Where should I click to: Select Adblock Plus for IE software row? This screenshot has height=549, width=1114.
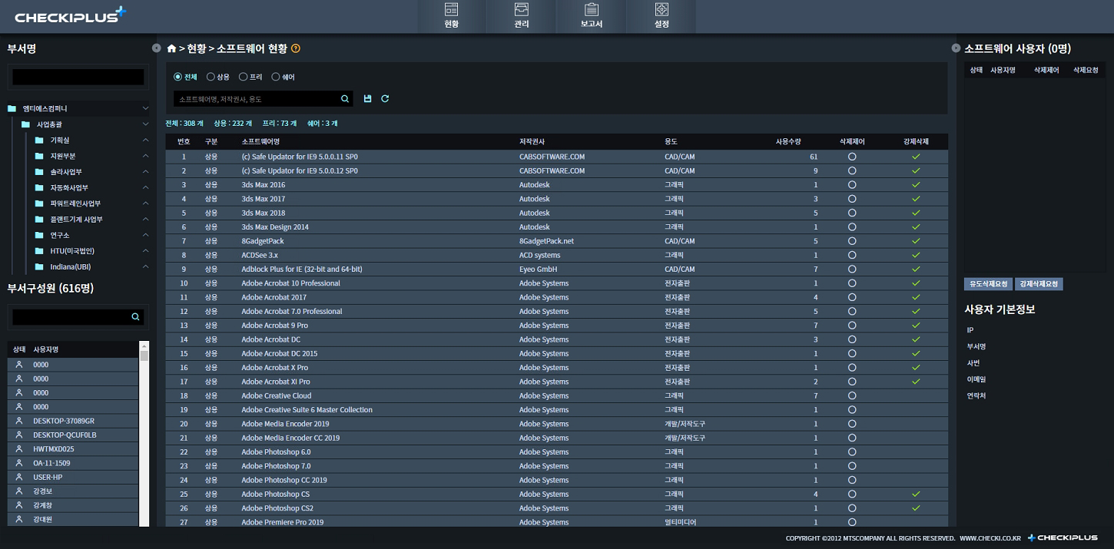coord(556,270)
